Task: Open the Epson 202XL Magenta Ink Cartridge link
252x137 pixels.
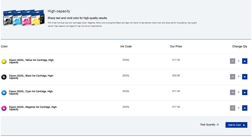Action: [x=33, y=108]
